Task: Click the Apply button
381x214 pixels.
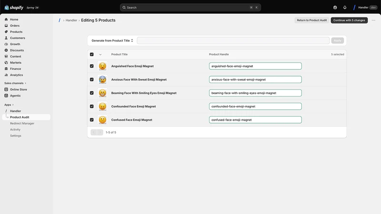Action: click(x=337, y=40)
